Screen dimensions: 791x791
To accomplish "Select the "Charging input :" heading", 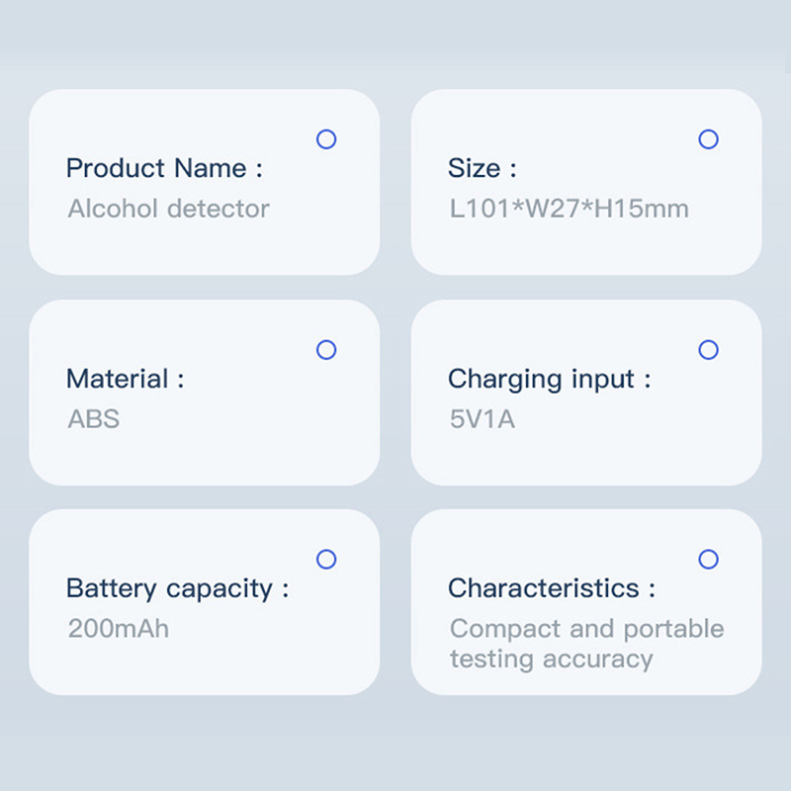I will (549, 379).
